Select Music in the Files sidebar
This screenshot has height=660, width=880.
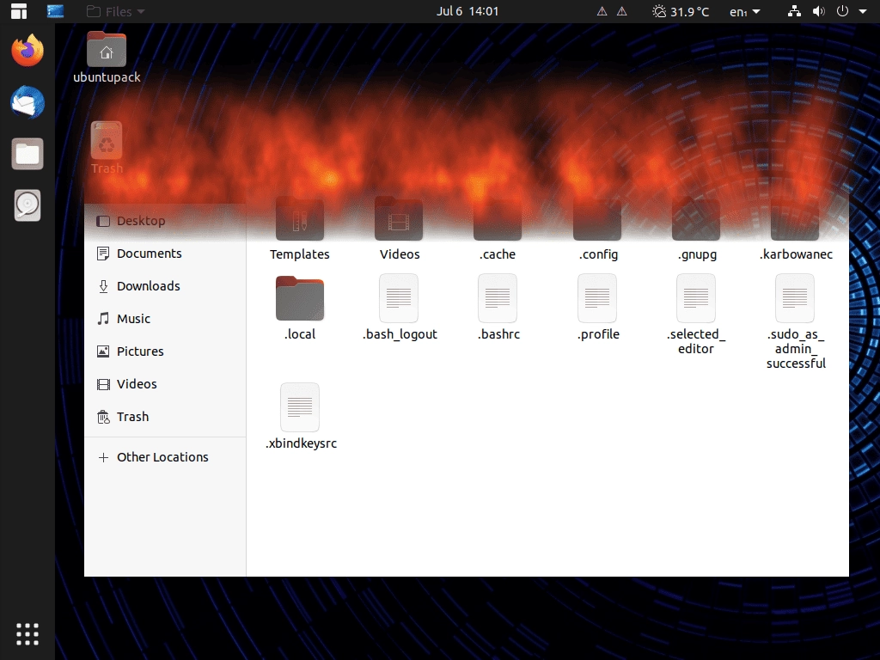pyautogui.click(x=165, y=318)
